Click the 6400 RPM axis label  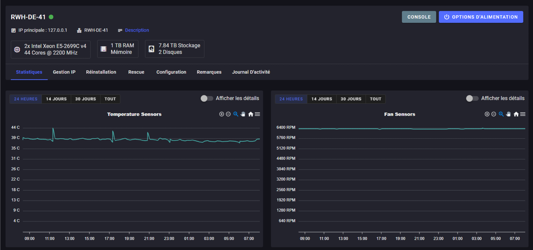pos(286,127)
